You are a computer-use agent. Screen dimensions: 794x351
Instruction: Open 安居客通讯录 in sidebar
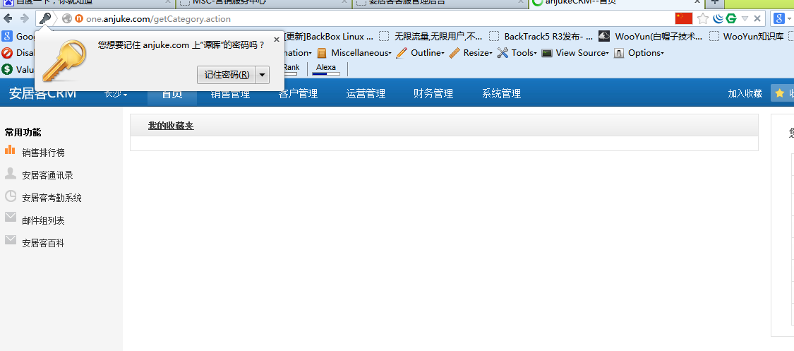47,175
